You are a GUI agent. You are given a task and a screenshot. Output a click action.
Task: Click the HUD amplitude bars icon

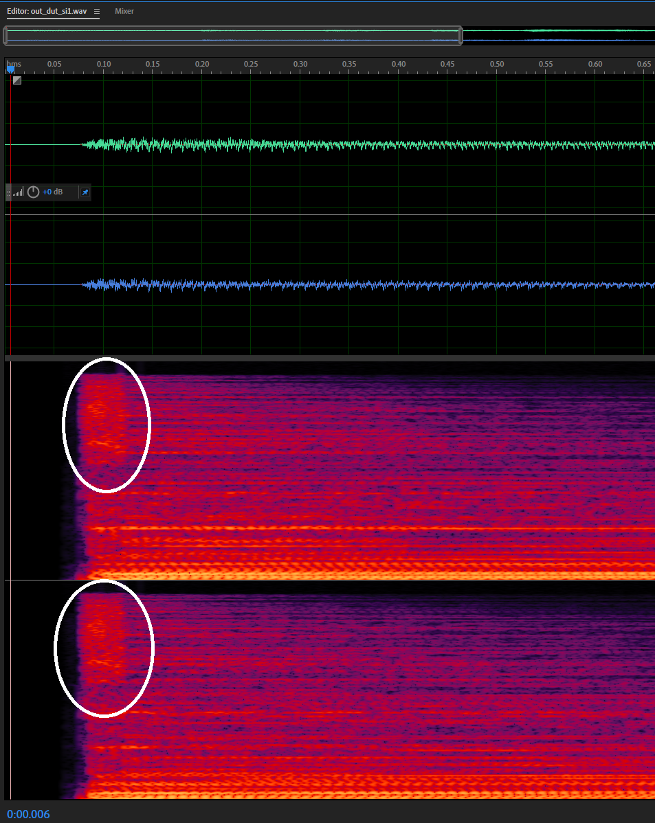(x=19, y=192)
